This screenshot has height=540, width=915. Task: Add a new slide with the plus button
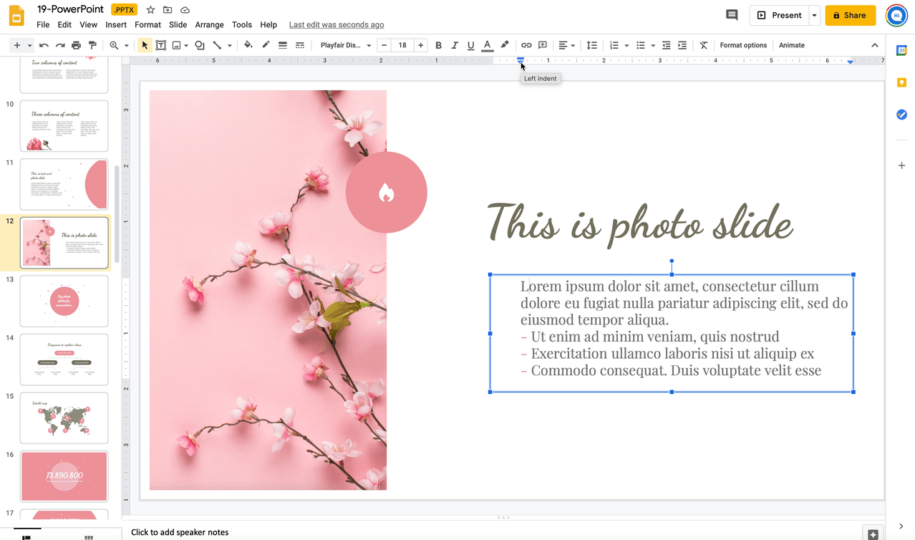(17, 45)
